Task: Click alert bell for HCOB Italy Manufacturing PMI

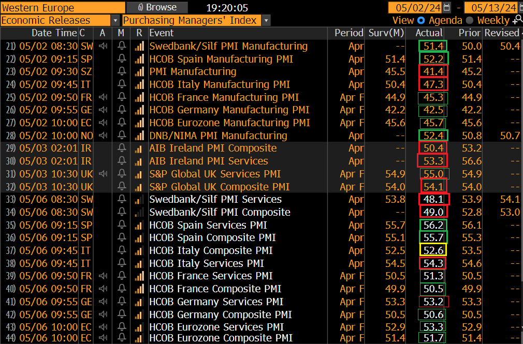Action: 122,84
